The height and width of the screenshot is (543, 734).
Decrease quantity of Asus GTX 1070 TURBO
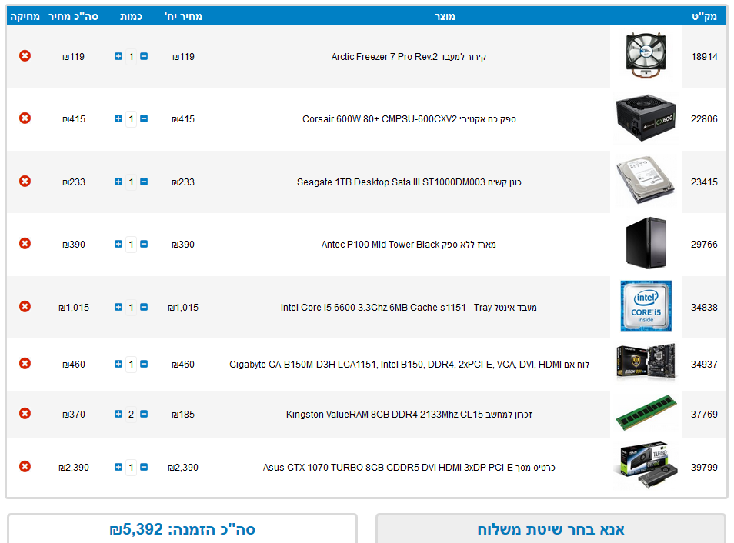(x=144, y=467)
